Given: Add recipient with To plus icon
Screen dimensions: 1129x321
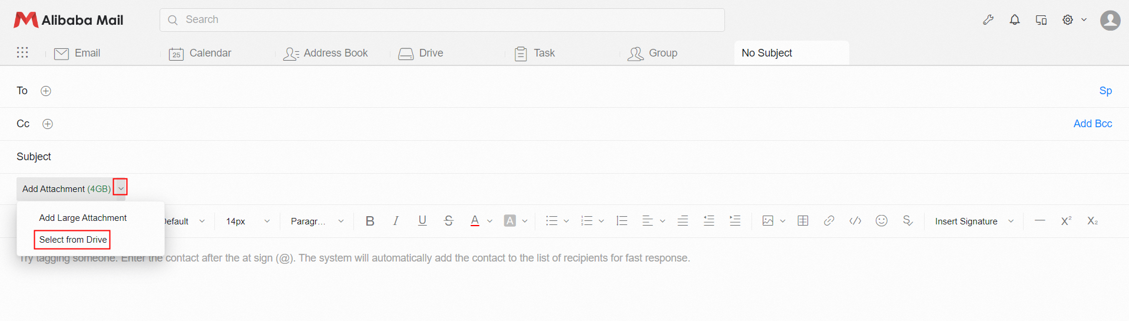Looking at the screenshot, I should click(46, 91).
